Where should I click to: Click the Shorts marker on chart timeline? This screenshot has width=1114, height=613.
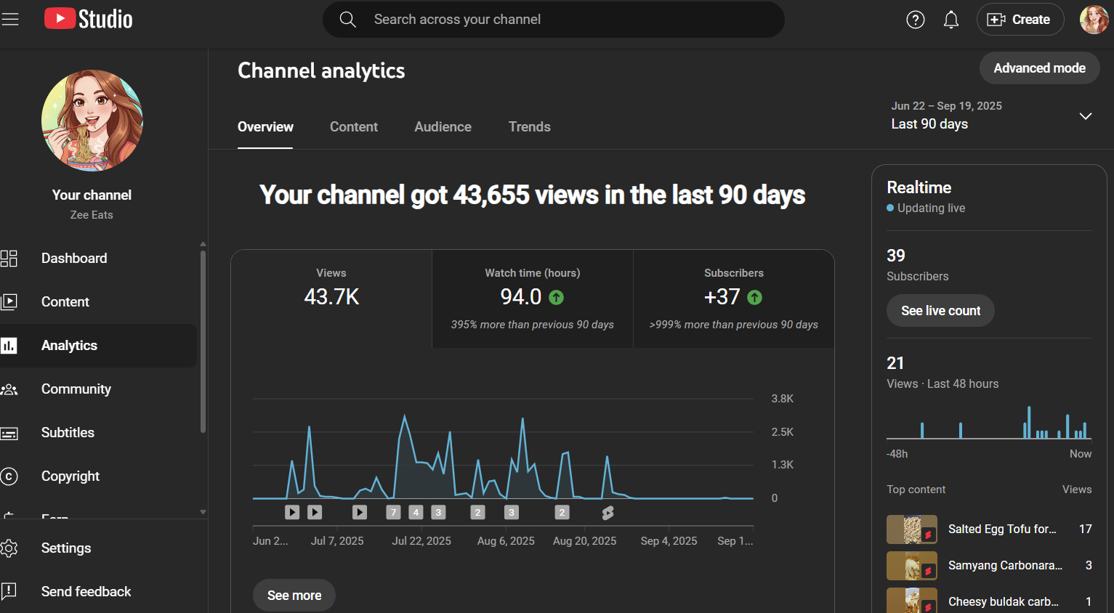(x=608, y=513)
